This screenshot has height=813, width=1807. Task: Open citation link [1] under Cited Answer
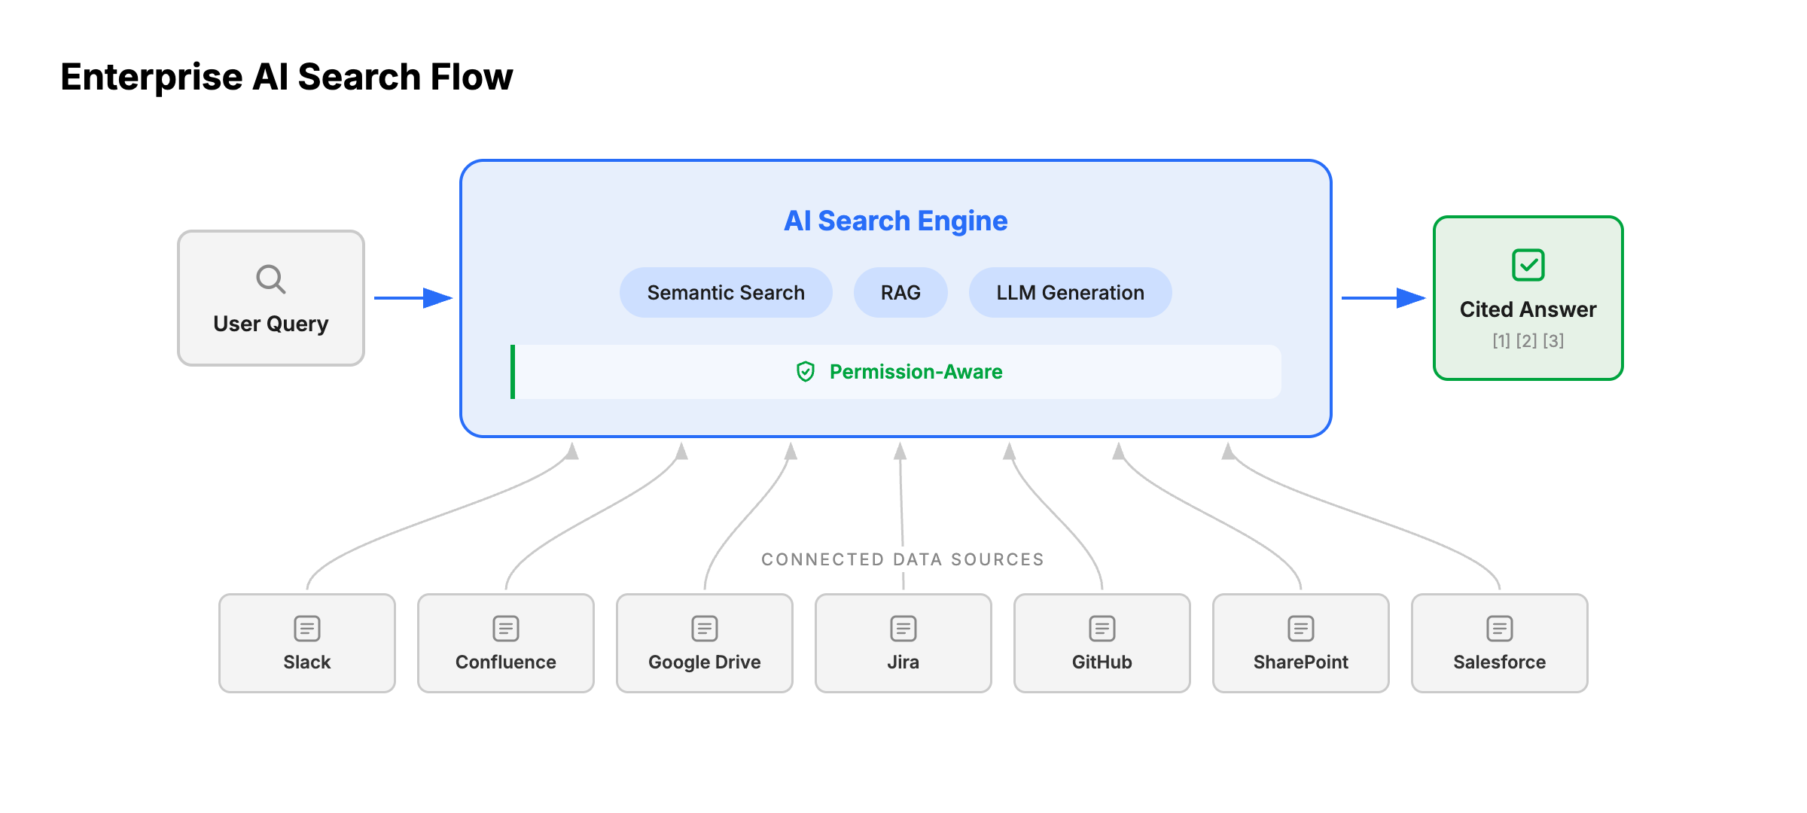(1500, 340)
